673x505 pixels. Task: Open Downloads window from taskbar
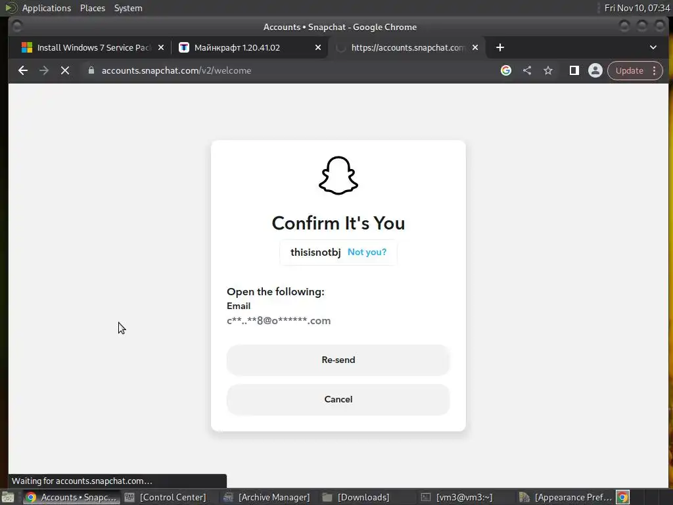(356, 497)
